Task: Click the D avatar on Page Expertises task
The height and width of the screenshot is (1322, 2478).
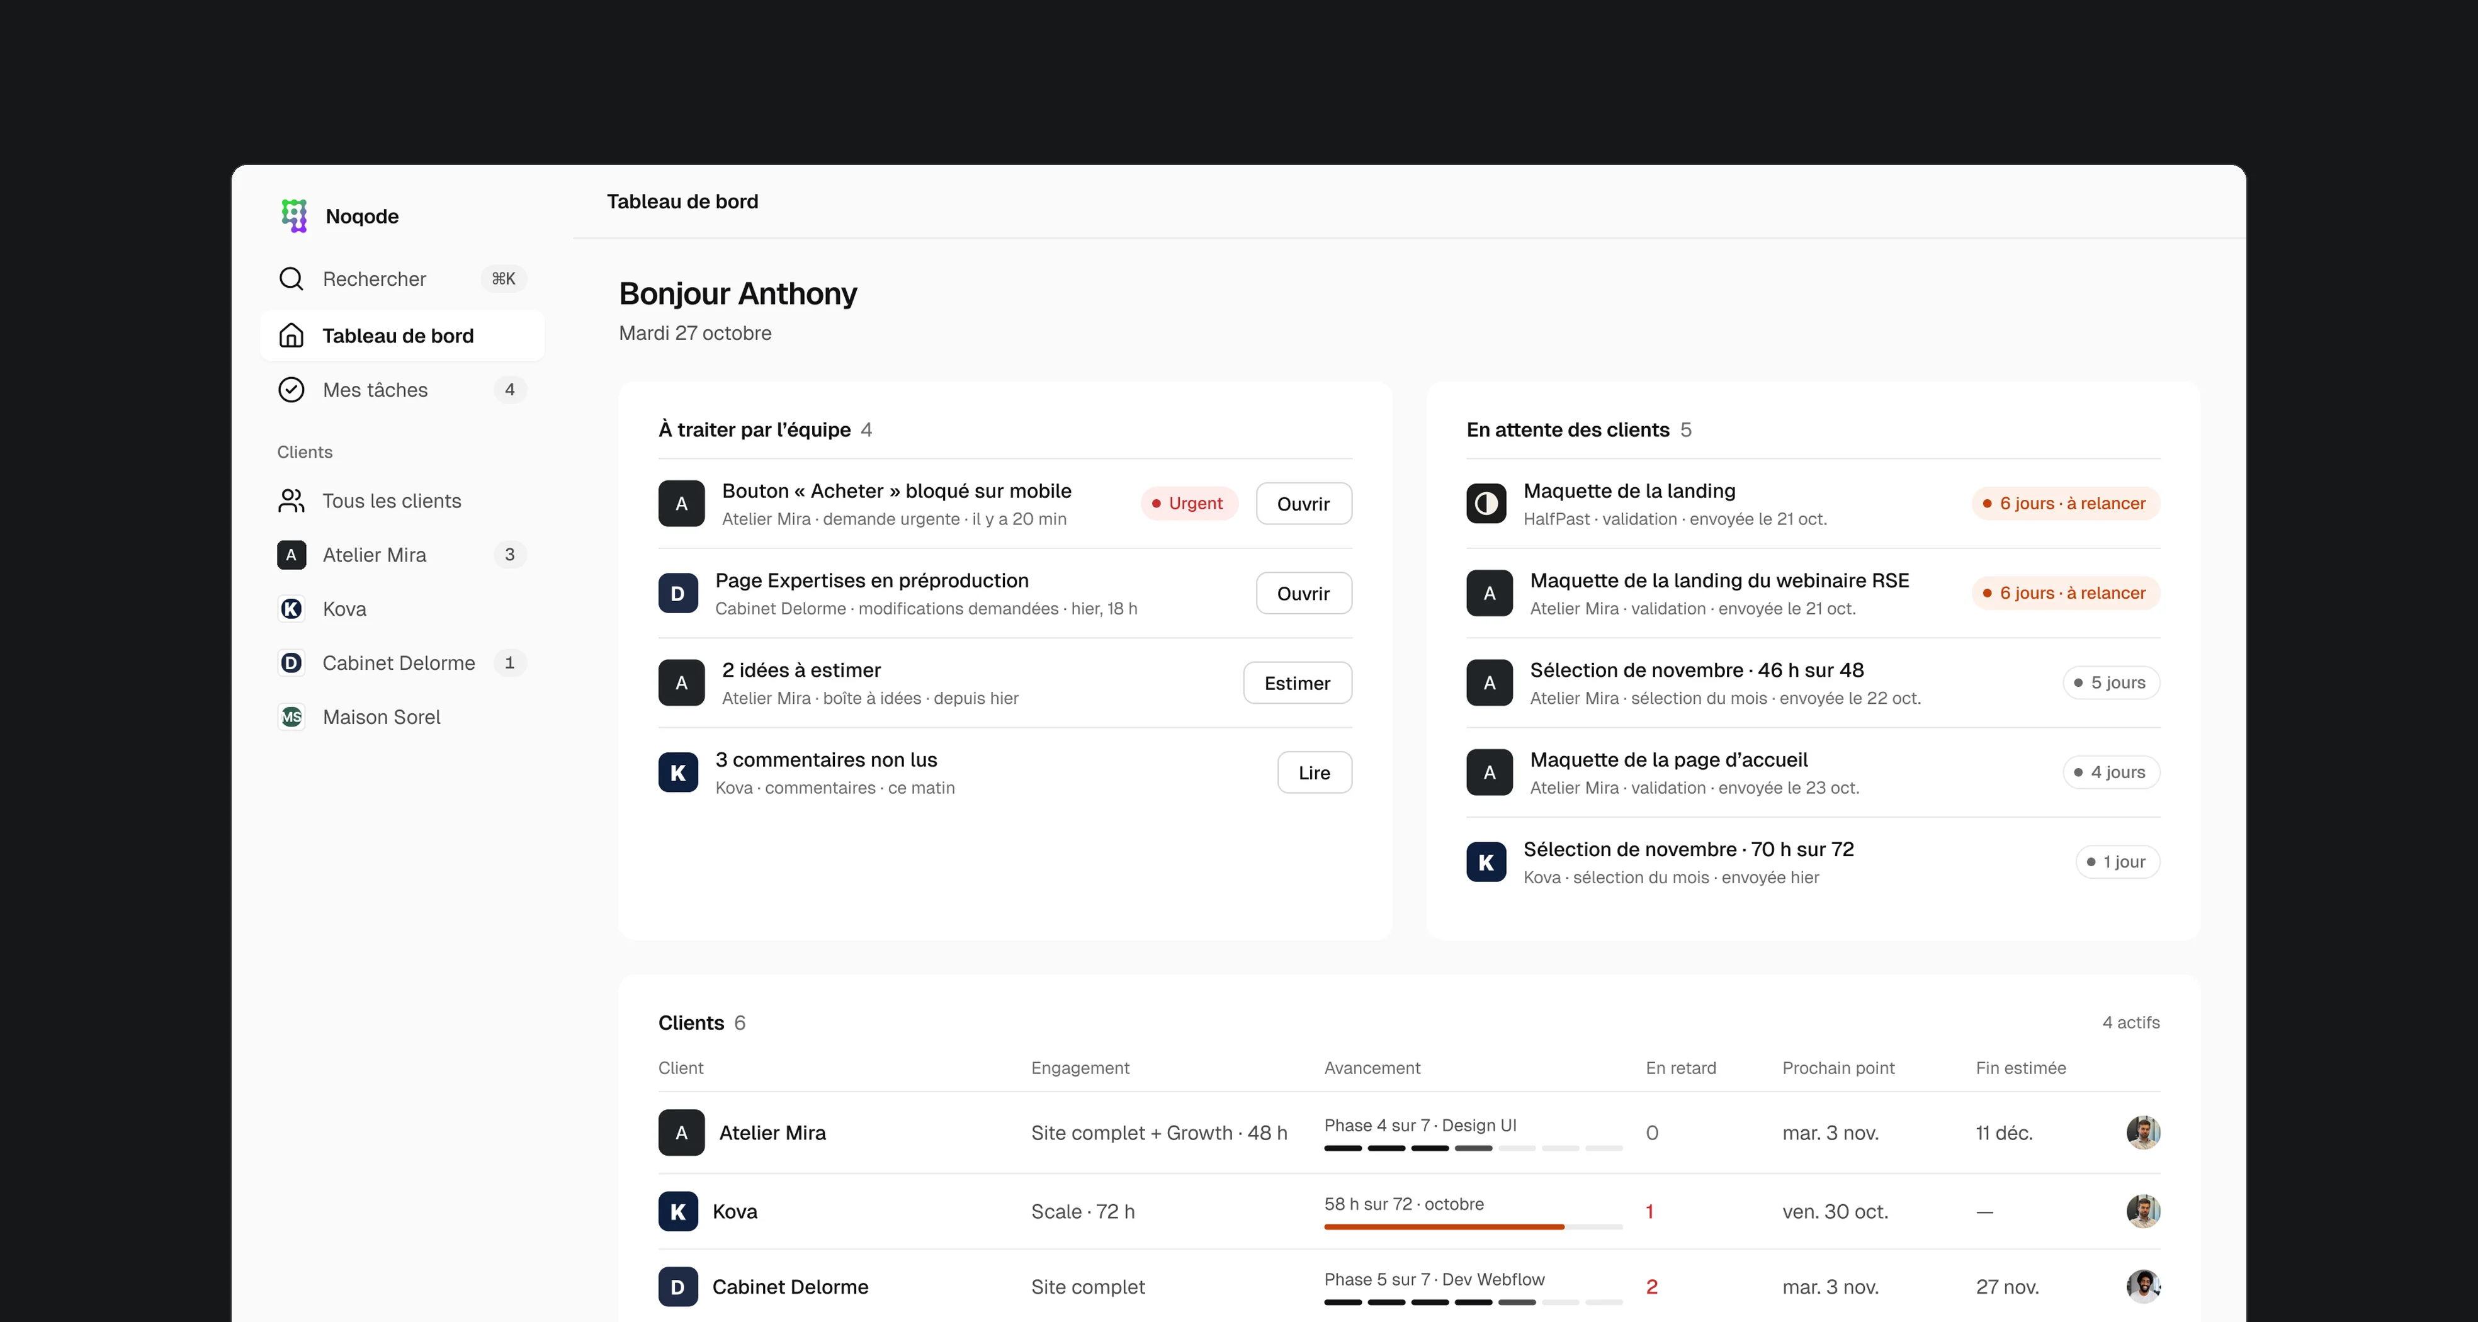Action: point(678,594)
